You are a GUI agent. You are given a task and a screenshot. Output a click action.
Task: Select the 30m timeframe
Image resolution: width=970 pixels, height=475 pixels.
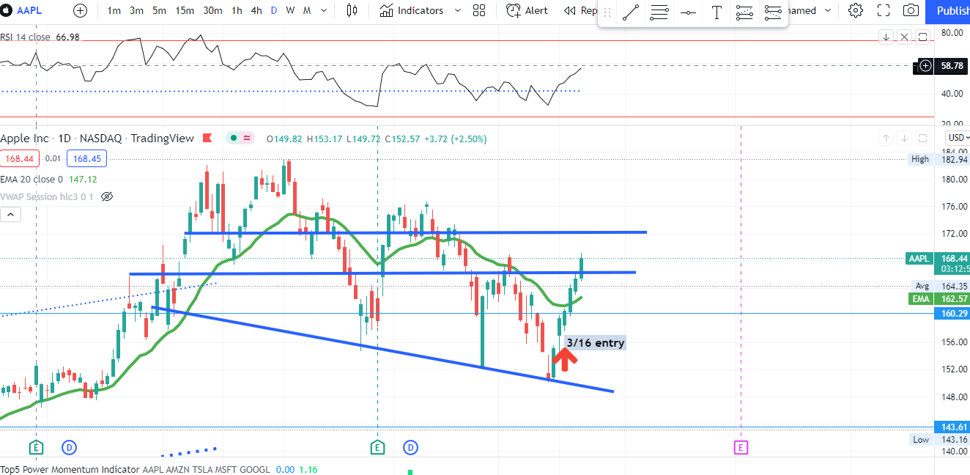(212, 11)
